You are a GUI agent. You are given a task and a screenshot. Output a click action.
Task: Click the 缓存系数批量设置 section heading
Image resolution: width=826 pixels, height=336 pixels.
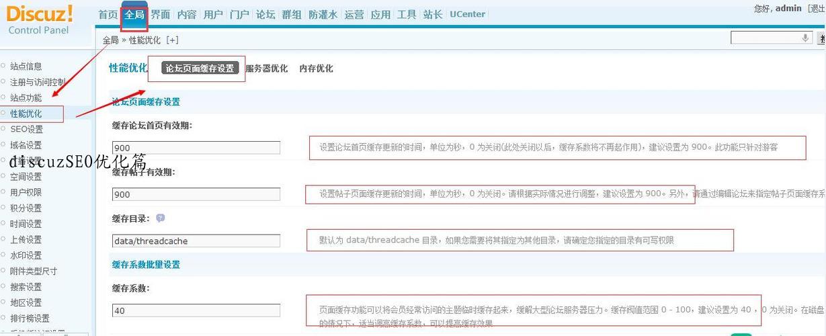tap(146, 265)
